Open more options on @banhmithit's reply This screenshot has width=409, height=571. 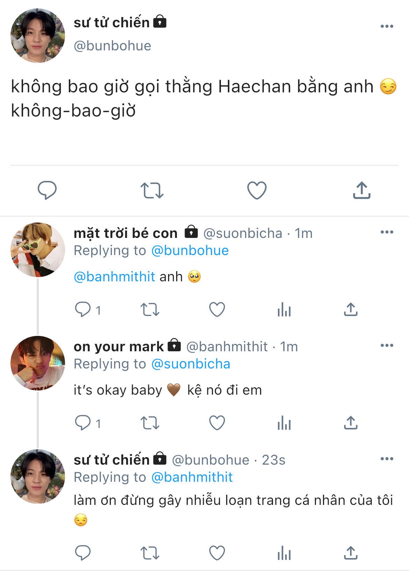(x=387, y=346)
